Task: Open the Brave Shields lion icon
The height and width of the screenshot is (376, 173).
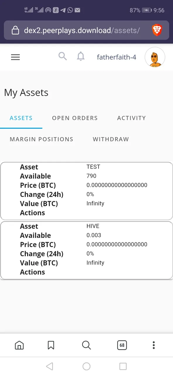Action: (x=157, y=30)
